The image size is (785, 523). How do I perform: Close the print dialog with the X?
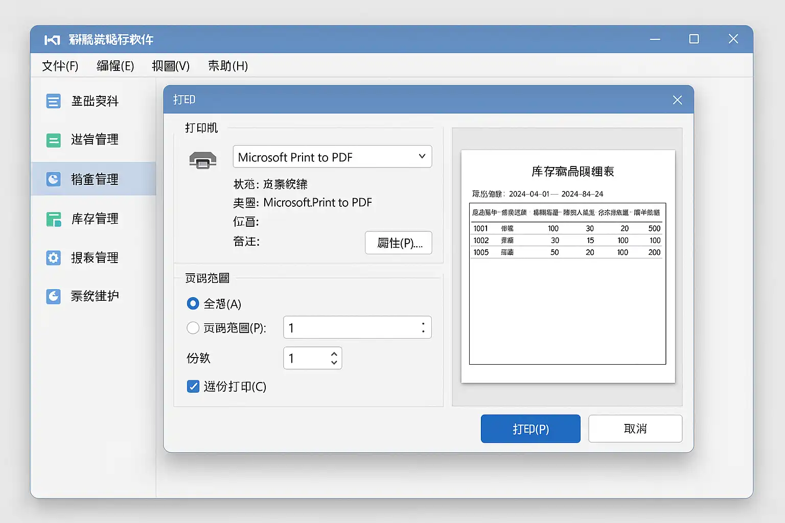[x=677, y=100]
